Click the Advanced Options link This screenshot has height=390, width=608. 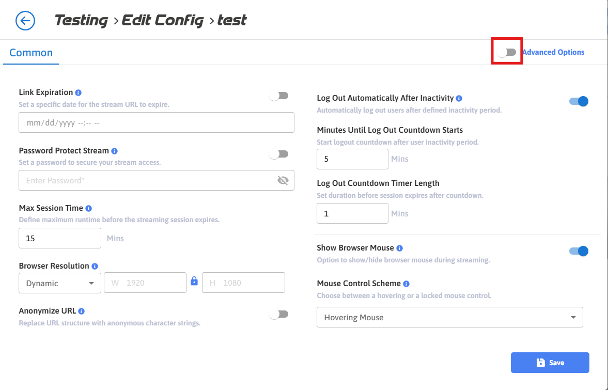pyautogui.click(x=553, y=52)
